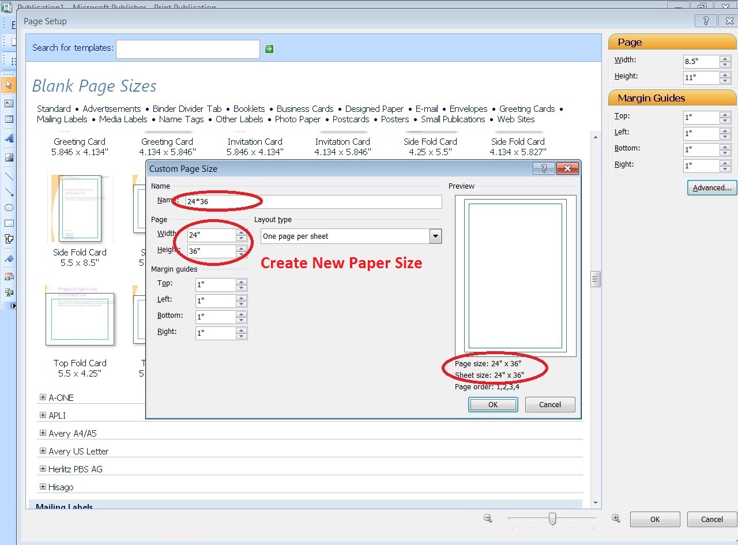Select the Text Box tool in left toolbar
This screenshot has height=545, width=738.
point(9,104)
